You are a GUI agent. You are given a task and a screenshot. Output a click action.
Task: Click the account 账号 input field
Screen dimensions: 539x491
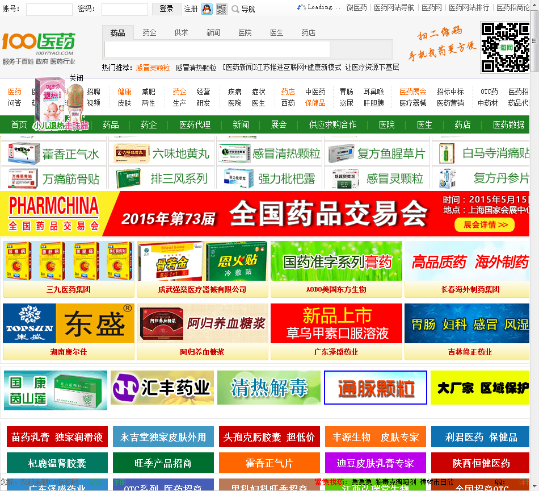click(x=49, y=9)
